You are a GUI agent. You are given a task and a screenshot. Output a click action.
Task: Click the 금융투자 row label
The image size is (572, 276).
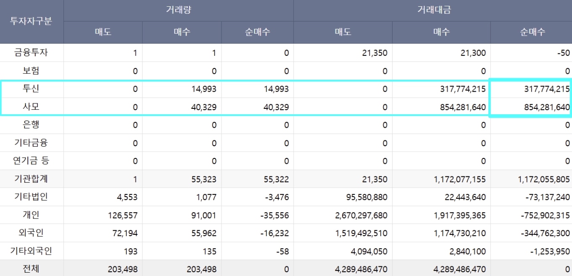pos(32,53)
